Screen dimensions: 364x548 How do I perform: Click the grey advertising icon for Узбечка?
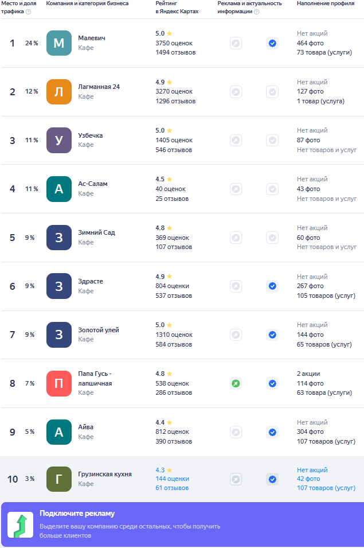(x=236, y=141)
